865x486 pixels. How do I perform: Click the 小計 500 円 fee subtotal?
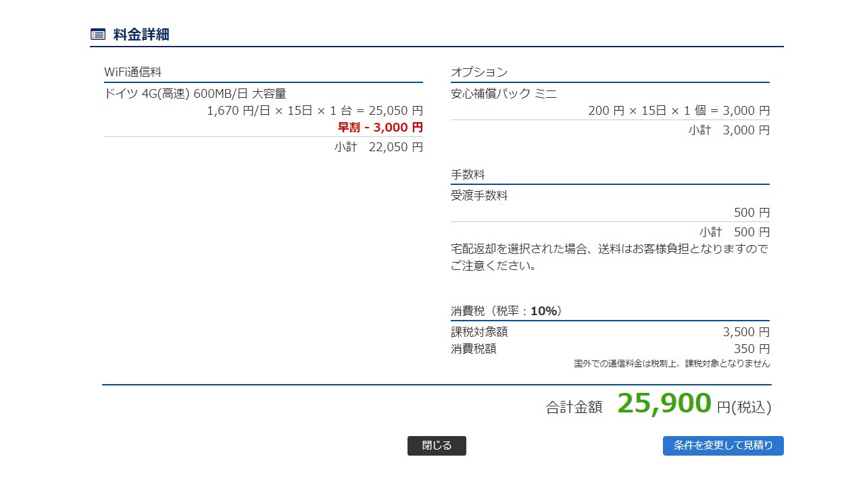(735, 232)
